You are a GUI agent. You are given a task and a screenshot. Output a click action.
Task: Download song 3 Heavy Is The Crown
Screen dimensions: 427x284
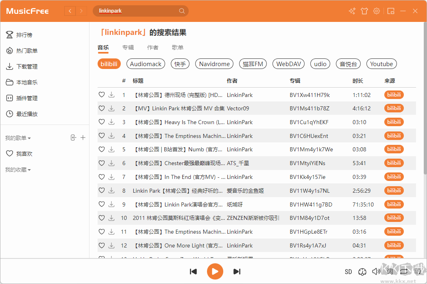(x=111, y=122)
